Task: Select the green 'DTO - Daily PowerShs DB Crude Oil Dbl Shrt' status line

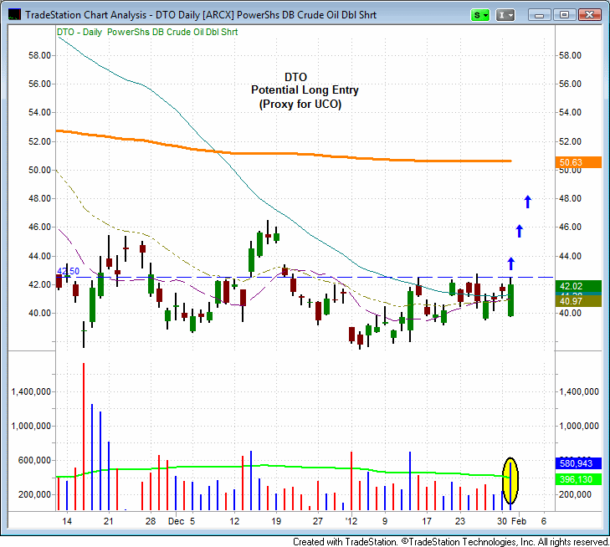Action: [x=147, y=33]
